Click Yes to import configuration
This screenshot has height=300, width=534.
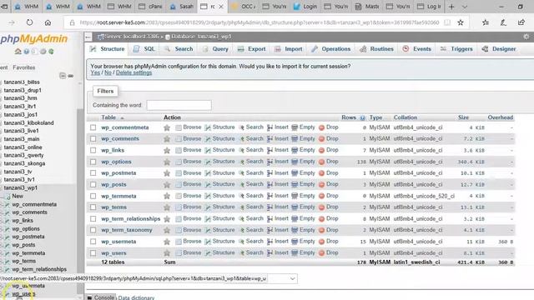click(95, 72)
